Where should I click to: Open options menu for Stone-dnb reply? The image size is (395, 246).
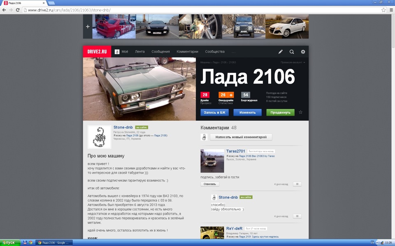point(297,216)
